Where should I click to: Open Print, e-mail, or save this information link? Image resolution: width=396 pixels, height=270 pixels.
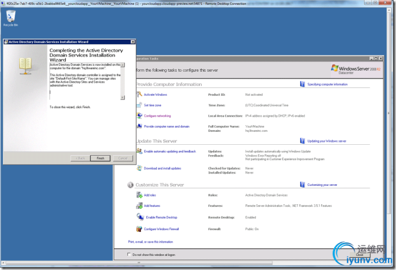tap(151, 242)
